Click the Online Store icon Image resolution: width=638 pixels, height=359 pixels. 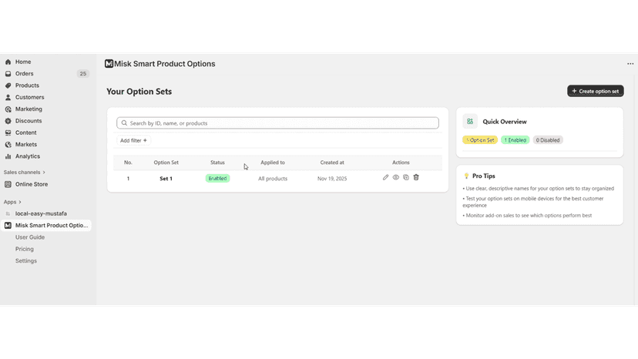8,184
